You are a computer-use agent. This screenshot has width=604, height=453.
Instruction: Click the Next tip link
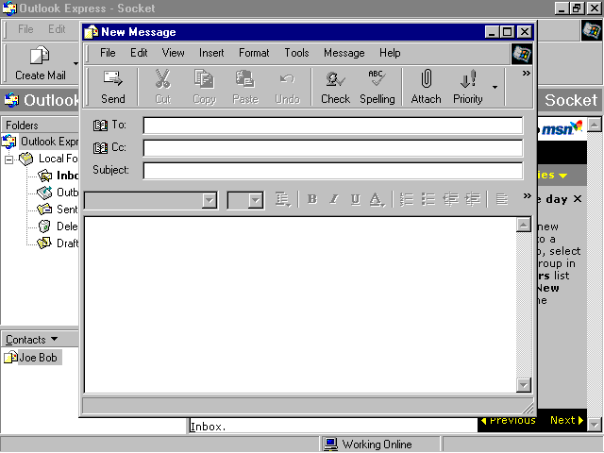click(x=566, y=420)
